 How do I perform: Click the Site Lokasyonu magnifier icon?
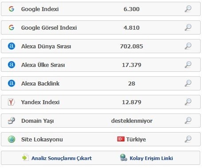point(188,139)
